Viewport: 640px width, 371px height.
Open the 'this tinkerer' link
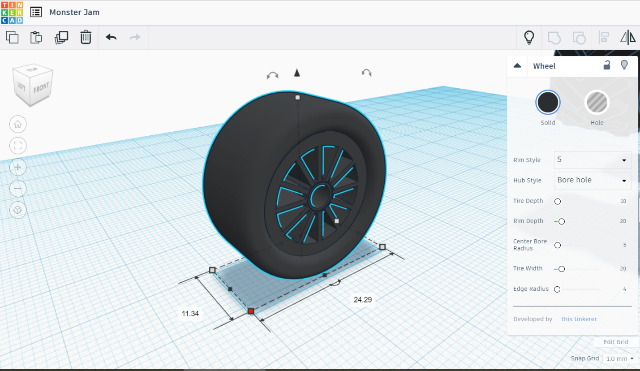tap(579, 319)
